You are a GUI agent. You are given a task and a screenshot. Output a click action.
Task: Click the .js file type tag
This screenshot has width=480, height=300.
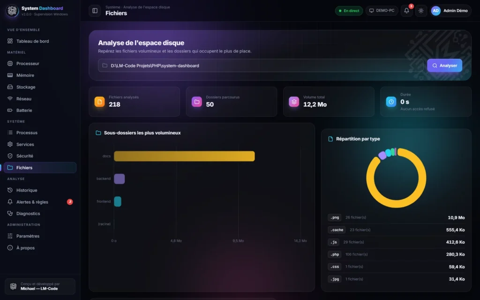[334, 242]
